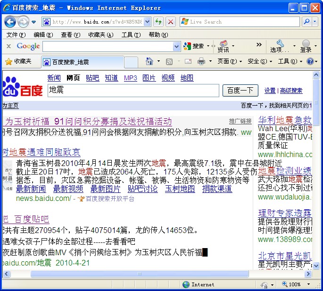Screen dimensions: 323x291
Task: Click the Home icon in the command bar
Action: pos(149,61)
